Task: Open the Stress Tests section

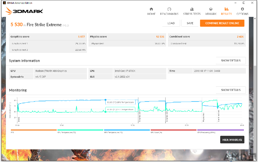Action: (192, 11)
